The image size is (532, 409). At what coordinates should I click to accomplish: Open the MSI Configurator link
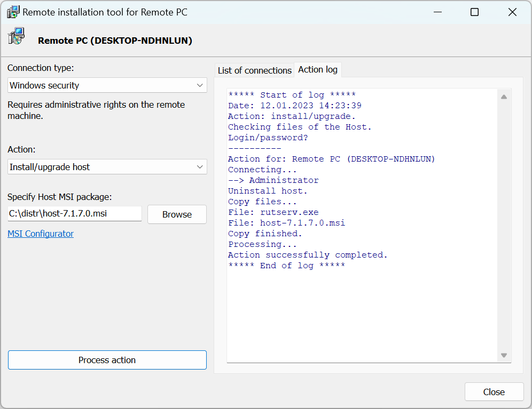41,234
